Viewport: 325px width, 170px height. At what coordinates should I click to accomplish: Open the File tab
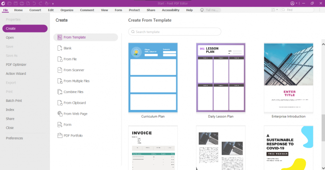6,10
